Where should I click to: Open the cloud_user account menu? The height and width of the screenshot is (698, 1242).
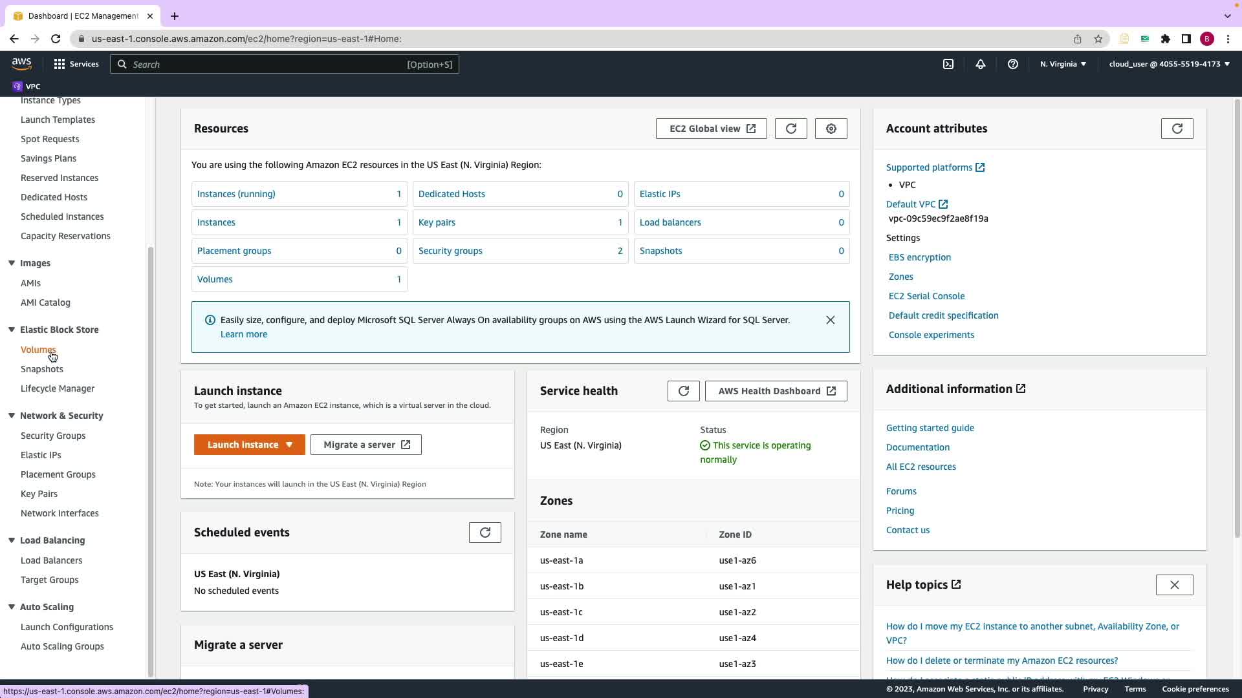click(1169, 64)
